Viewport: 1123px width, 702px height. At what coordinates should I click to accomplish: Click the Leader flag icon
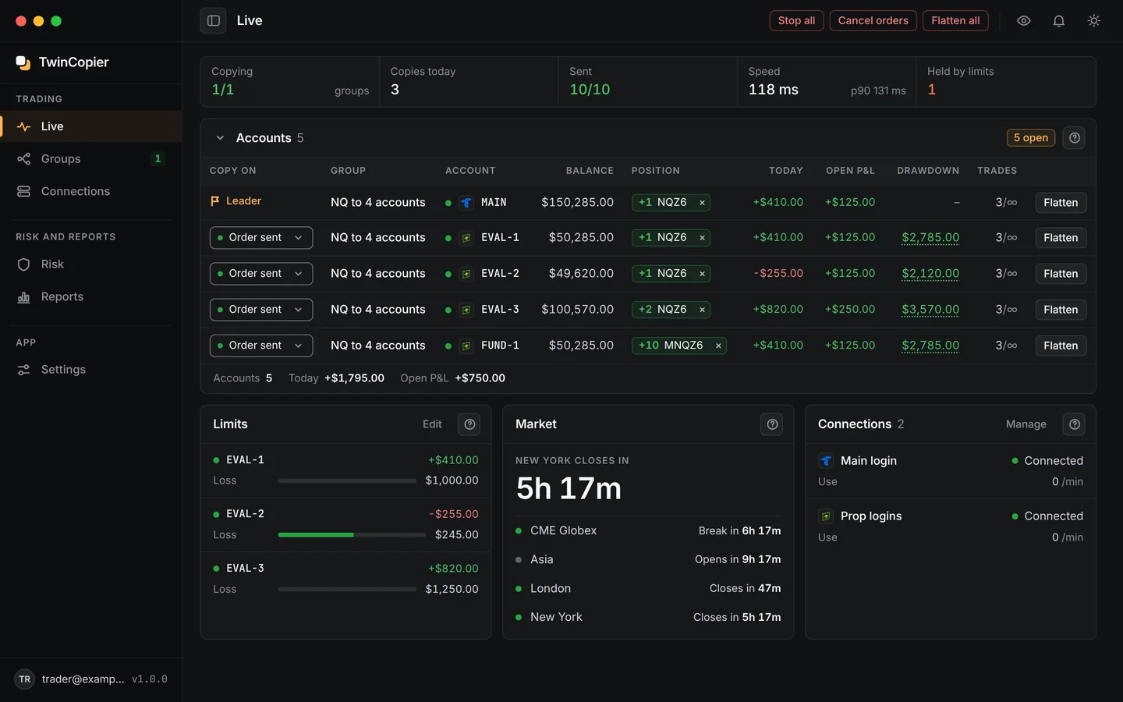click(x=215, y=201)
